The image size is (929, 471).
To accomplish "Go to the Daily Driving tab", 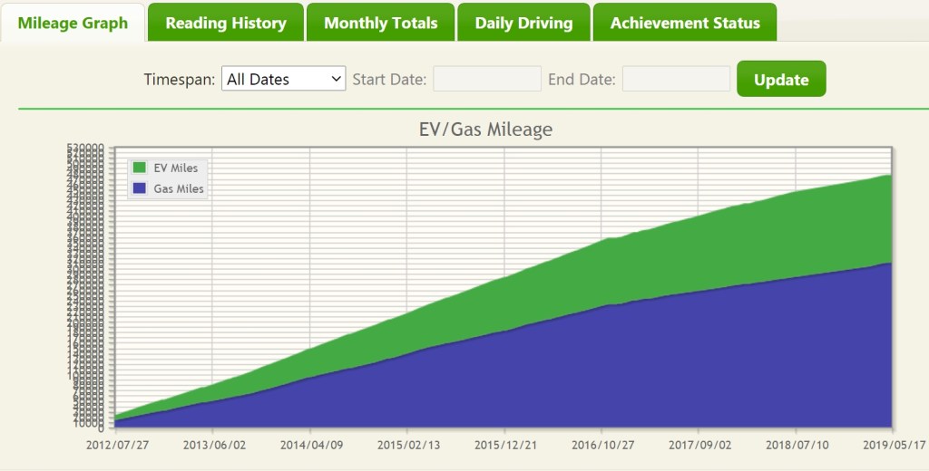I will tap(523, 23).
